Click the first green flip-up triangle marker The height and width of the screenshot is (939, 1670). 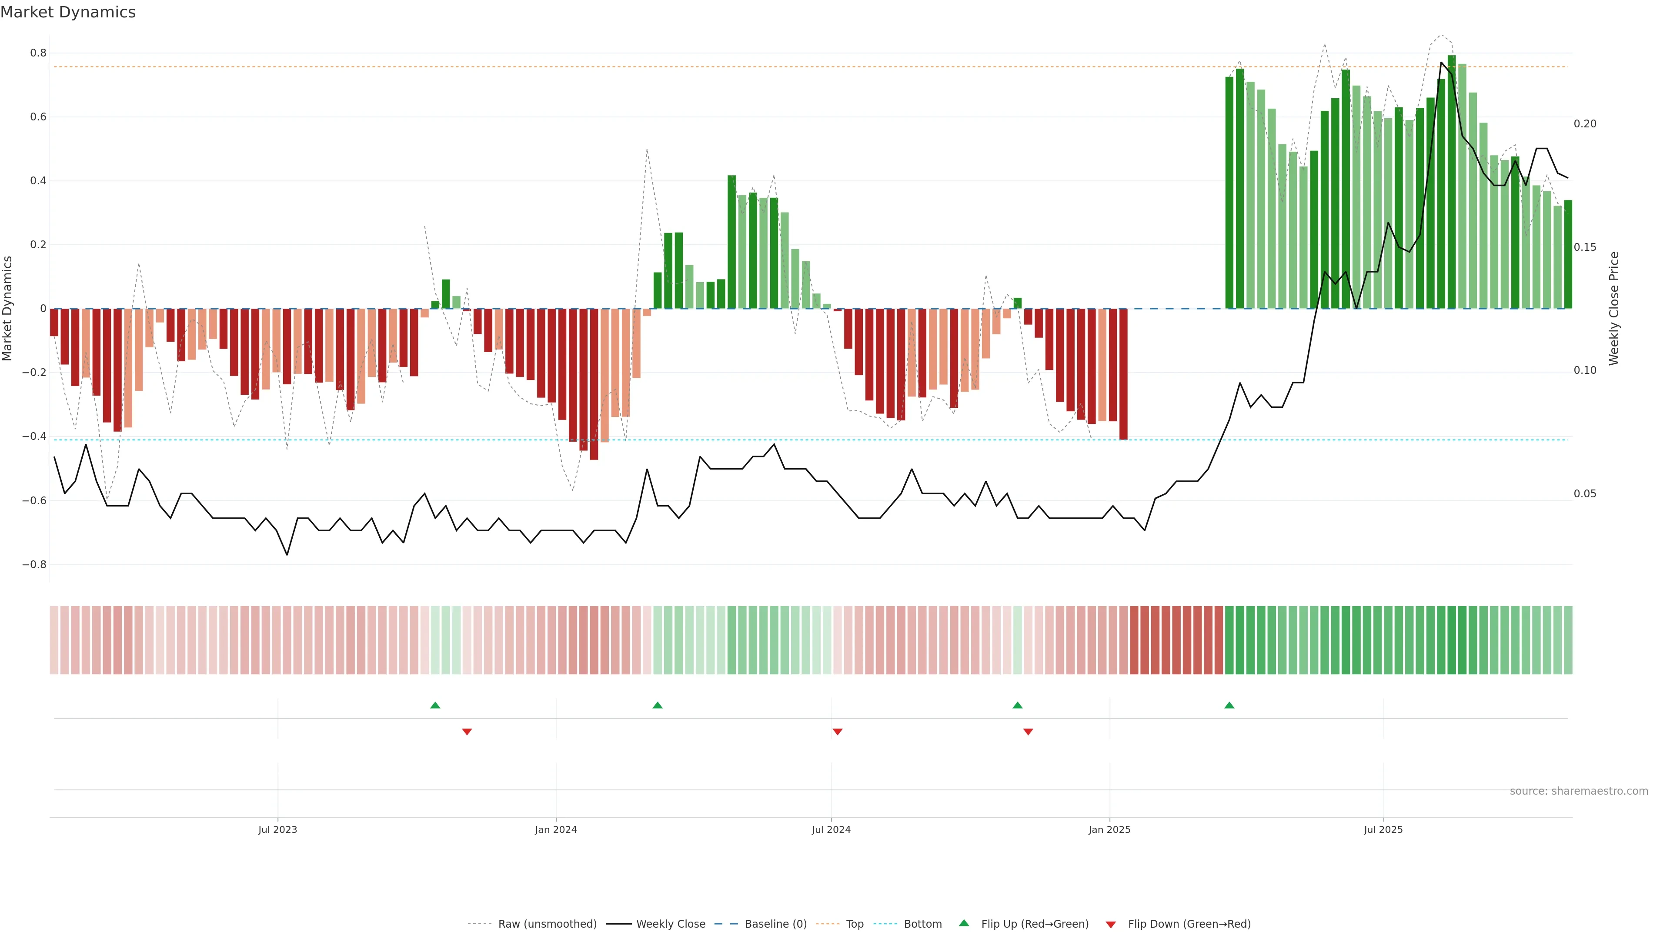coord(435,705)
